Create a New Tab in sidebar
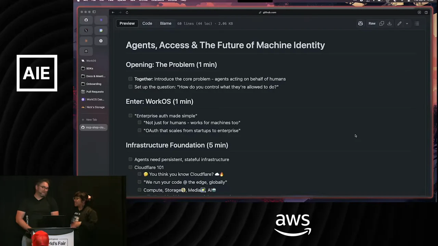The width and height of the screenshot is (438, 246). pyautogui.click(x=89, y=120)
